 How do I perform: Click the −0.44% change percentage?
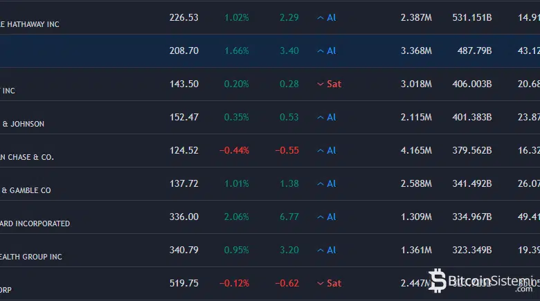point(234,150)
